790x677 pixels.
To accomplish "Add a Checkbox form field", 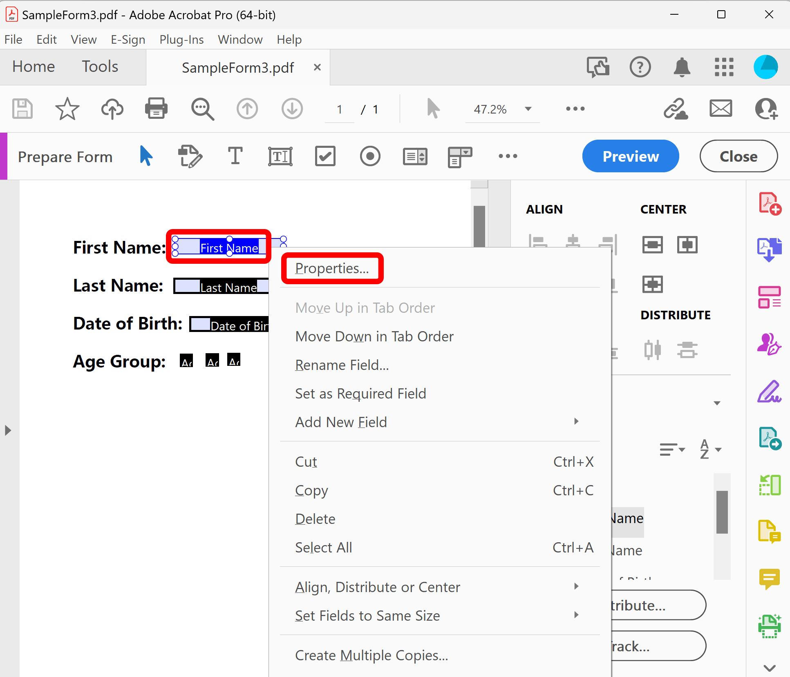I will (x=325, y=156).
